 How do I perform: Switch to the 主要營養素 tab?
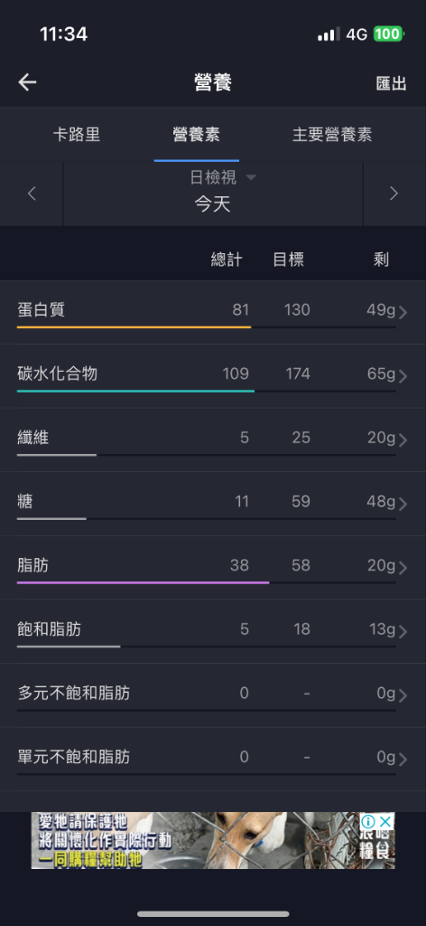click(x=332, y=135)
